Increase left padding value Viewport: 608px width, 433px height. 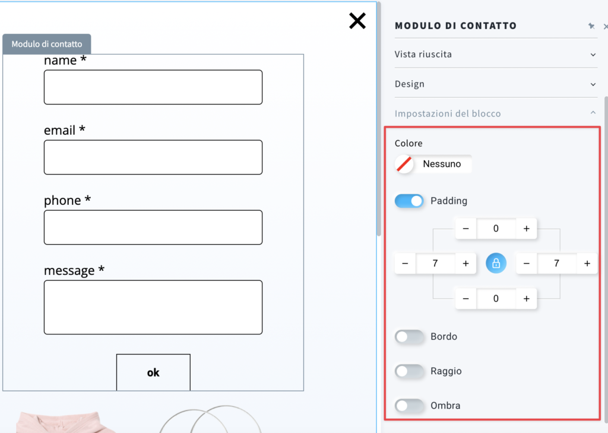pos(465,264)
